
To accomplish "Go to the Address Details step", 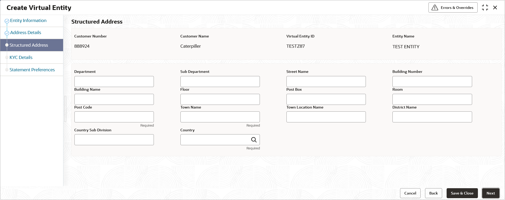I will [x=26, y=33].
